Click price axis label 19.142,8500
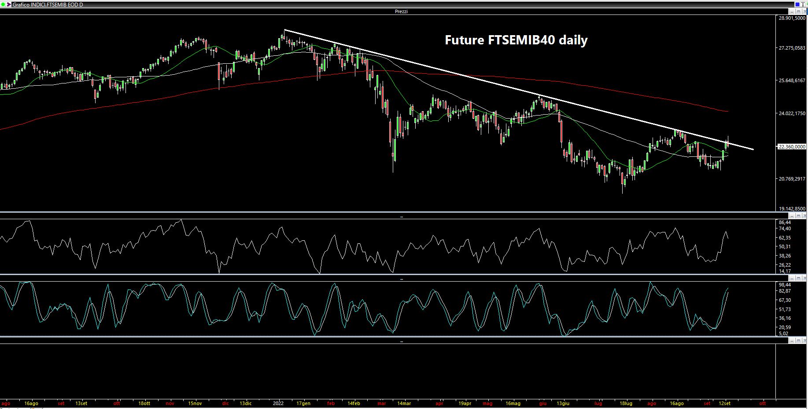The height and width of the screenshot is (409, 808). [792, 209]
